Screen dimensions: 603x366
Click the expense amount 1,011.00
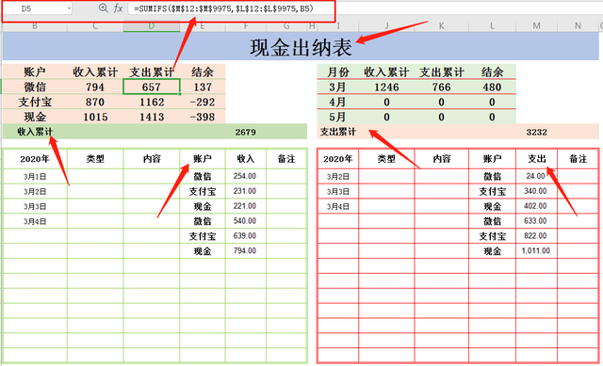(536, 251)
